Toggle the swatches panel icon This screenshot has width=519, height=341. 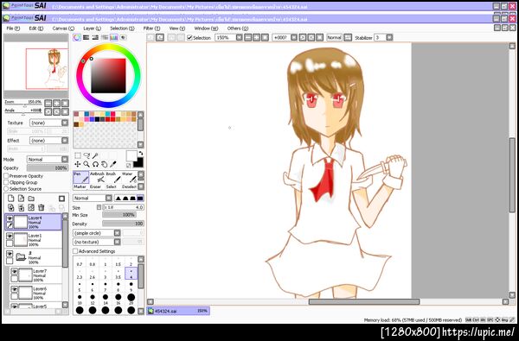(x=114, y=37)
